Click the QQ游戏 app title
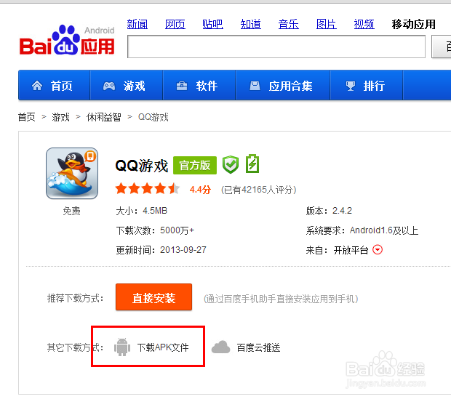Image resolution: width=451 pixels, height=399 pixels. click(142, 166)
